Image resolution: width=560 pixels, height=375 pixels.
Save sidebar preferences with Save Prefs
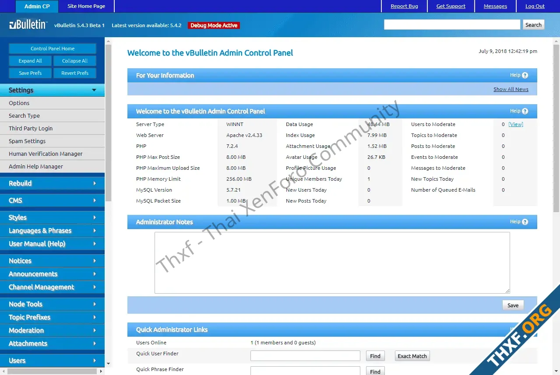[x=30, y=73]
